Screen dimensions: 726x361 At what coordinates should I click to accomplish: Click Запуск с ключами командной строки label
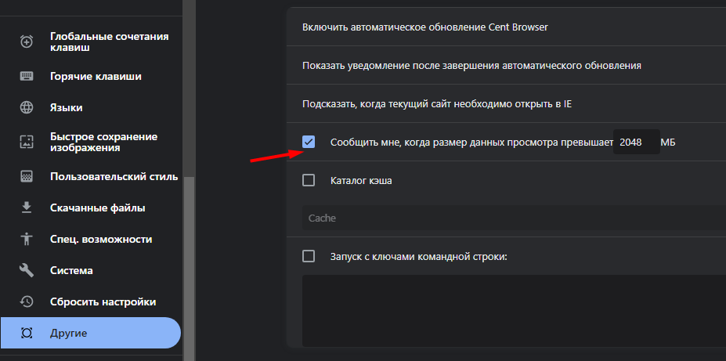(x=419, y=256)
